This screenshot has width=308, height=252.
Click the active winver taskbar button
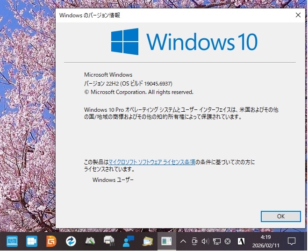point(167,242)
